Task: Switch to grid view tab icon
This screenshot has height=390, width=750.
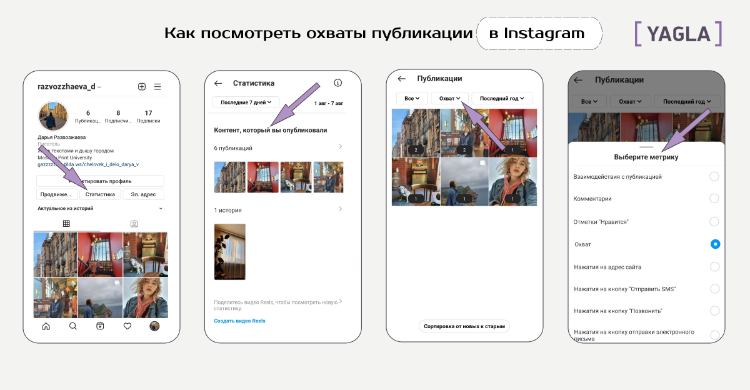Action: [x=66, y=224]
